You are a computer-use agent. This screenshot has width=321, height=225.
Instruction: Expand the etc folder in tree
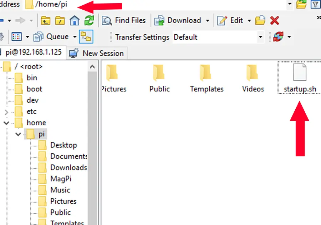(6, 112)
